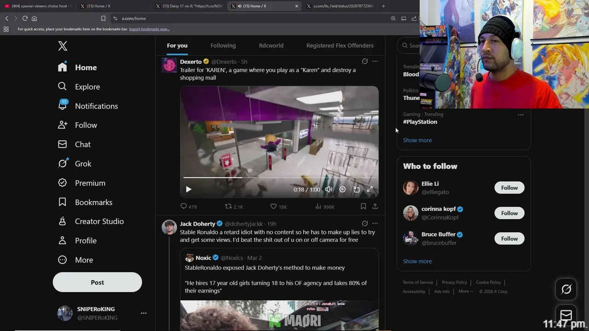Open Cookie Policy link
This screenshot has width=589, height=331.
488,282
